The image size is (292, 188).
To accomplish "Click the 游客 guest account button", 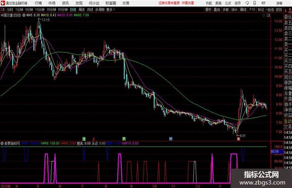I will tap(279, 3).
